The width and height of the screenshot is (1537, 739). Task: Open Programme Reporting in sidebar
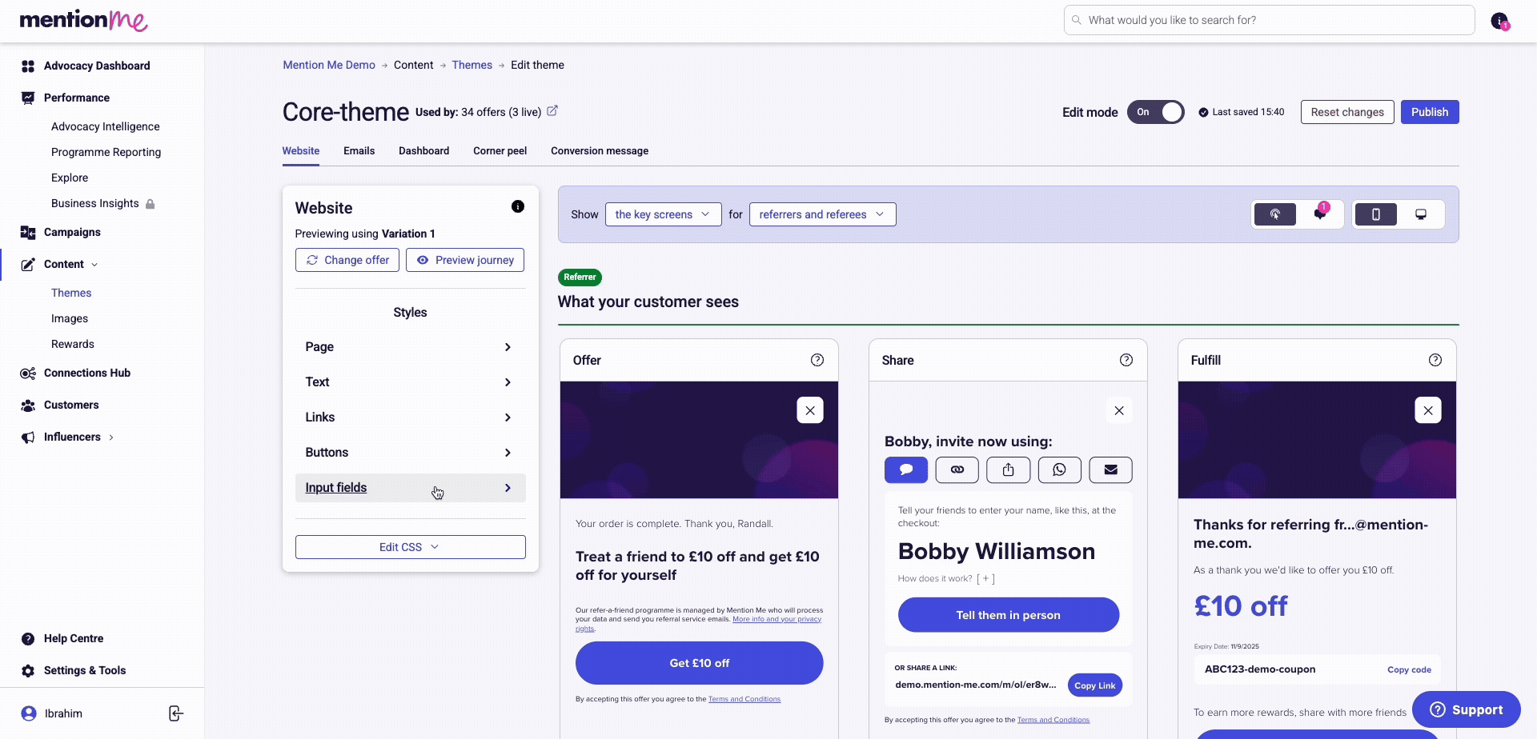[x=106, y=152]
